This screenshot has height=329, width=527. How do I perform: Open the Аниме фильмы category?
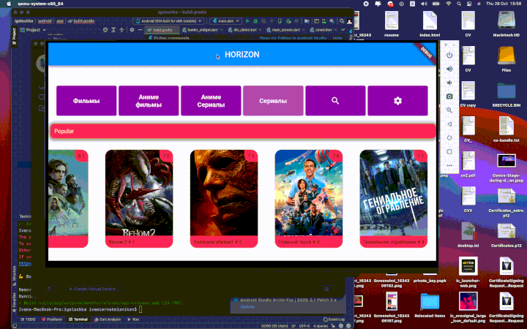tap(149, 101)
